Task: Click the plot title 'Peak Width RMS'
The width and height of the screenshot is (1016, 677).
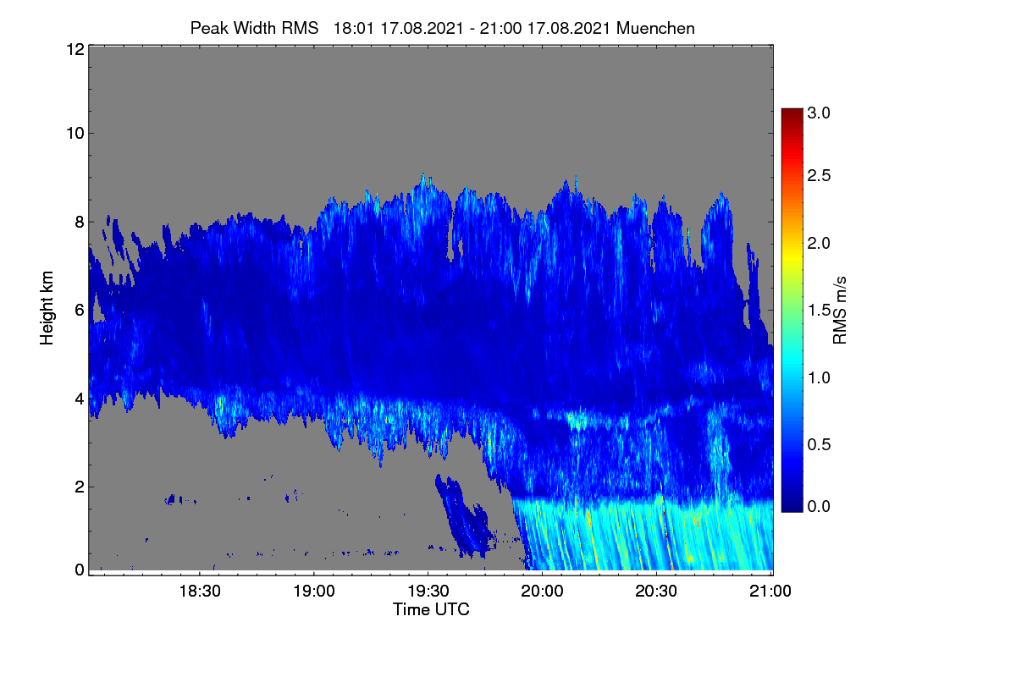Action: [x=254, y=28]
